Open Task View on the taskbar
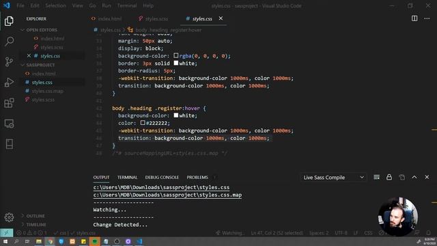Image resolution: width=437 pixels, height=246 pixels. click(x=27, y=241)
